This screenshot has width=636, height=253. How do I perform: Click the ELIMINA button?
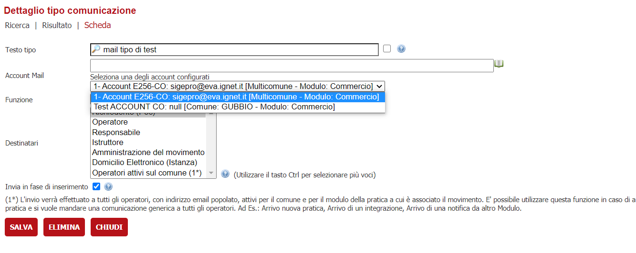(64, 227)
